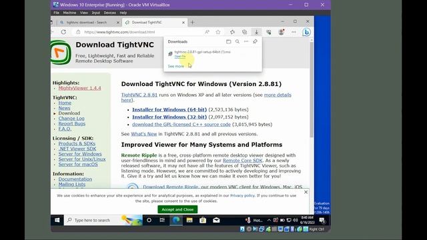Open Read aloud icon in address bar
Image resolution: width=427 pixels, height=240 pixels.
(207, 32)
